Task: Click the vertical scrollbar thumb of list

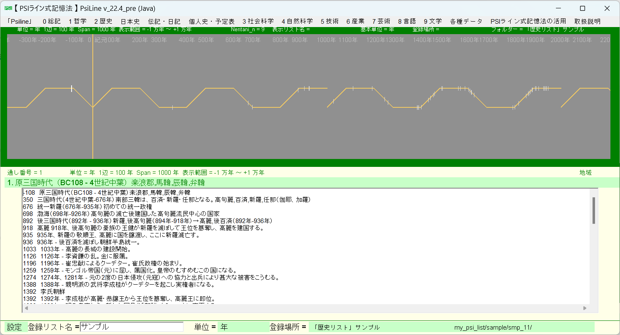Action: [x=594, y=210]
